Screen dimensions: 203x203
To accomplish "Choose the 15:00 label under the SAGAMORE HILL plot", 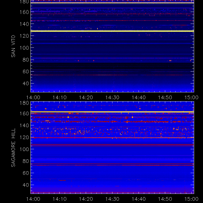I will pyautogui.click(x=191, y=199).
